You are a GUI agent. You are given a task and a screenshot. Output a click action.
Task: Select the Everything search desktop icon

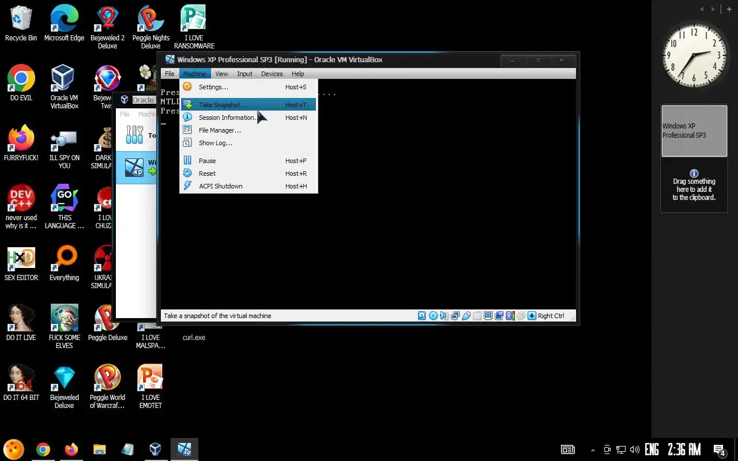64,264
